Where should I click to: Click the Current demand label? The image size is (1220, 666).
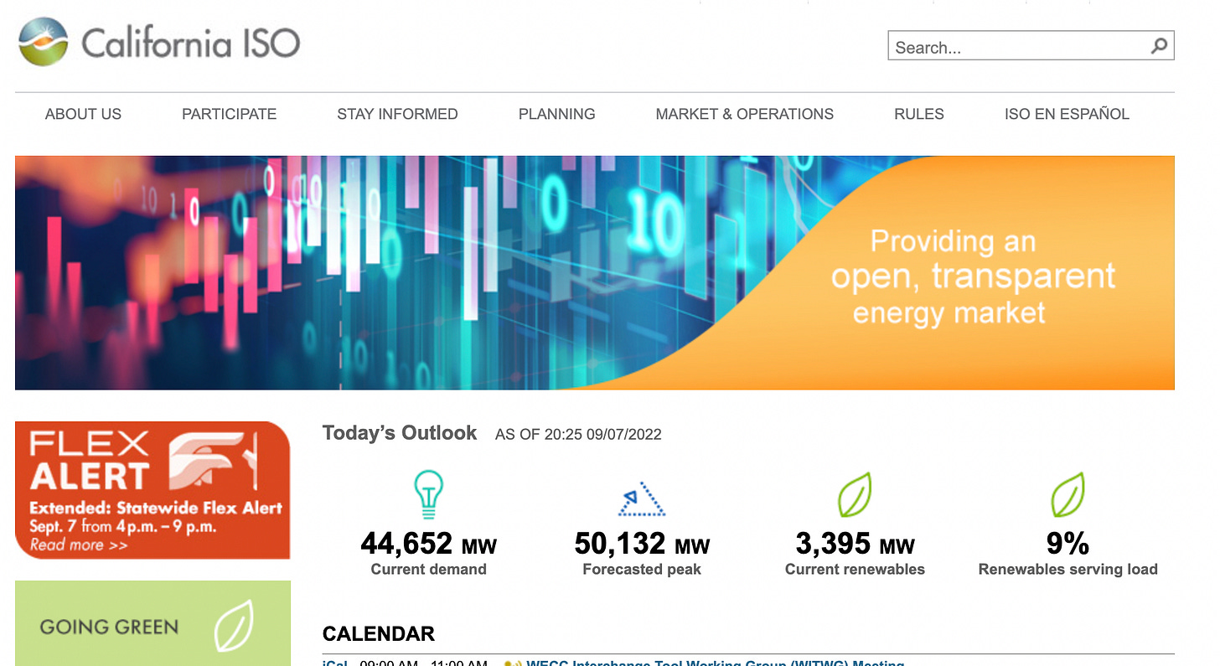coord(428,570)
